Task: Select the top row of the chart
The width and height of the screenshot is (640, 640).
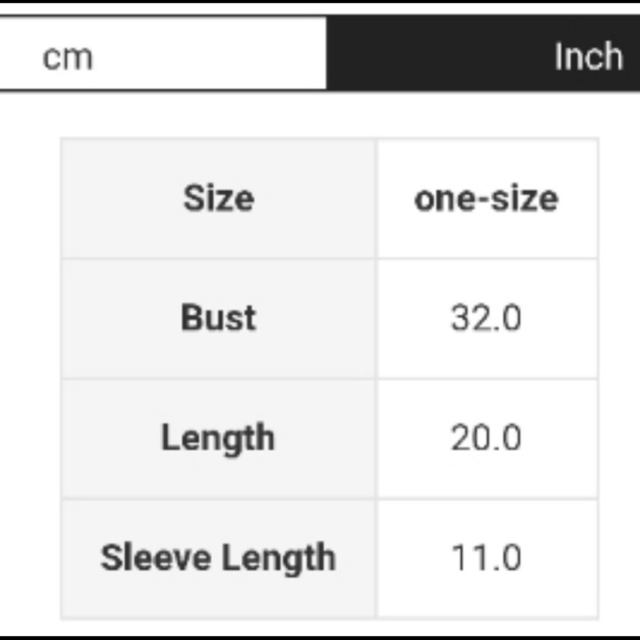Action: (330, 198)
